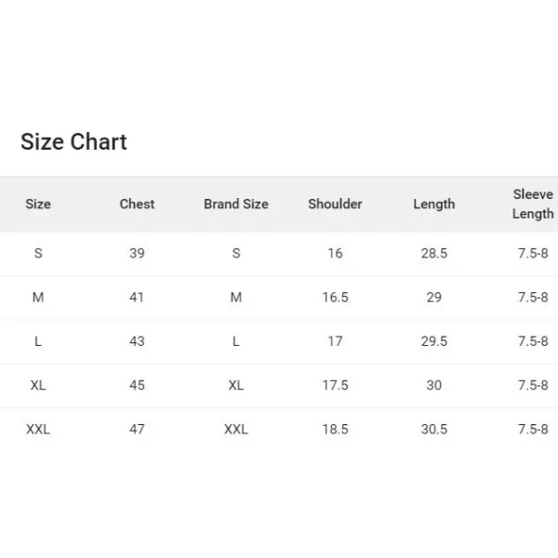Screen dimensions: 558x558
Task: Click shoulder value 17.5
Action: [x=335, y=385]
